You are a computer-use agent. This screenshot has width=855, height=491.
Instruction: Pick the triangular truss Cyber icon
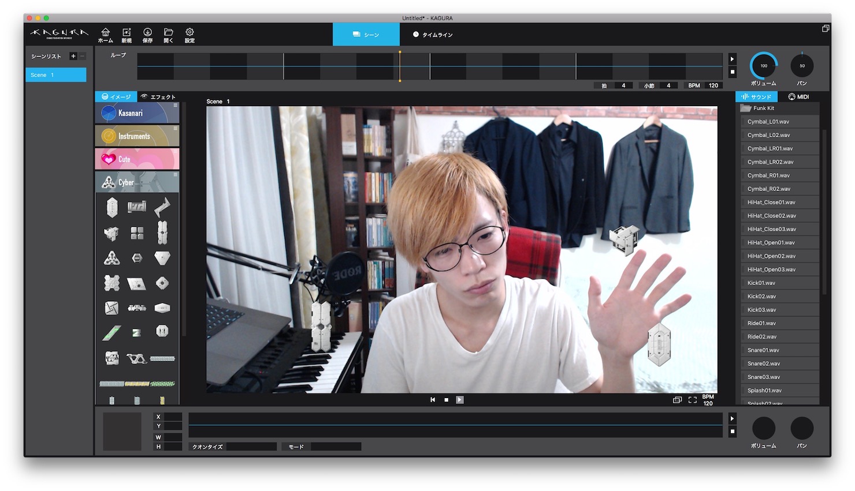(137, 358)
